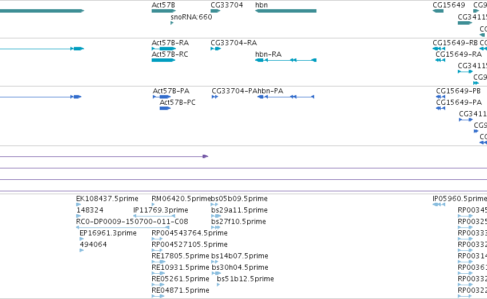Click the hbn-RA transcript feature
Image resolution: width=487 pixels, height=299 pixels.
(x=286, y=60)
